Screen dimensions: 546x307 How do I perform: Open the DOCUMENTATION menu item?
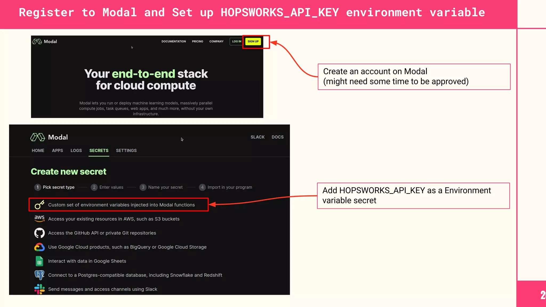pos(174,42)
